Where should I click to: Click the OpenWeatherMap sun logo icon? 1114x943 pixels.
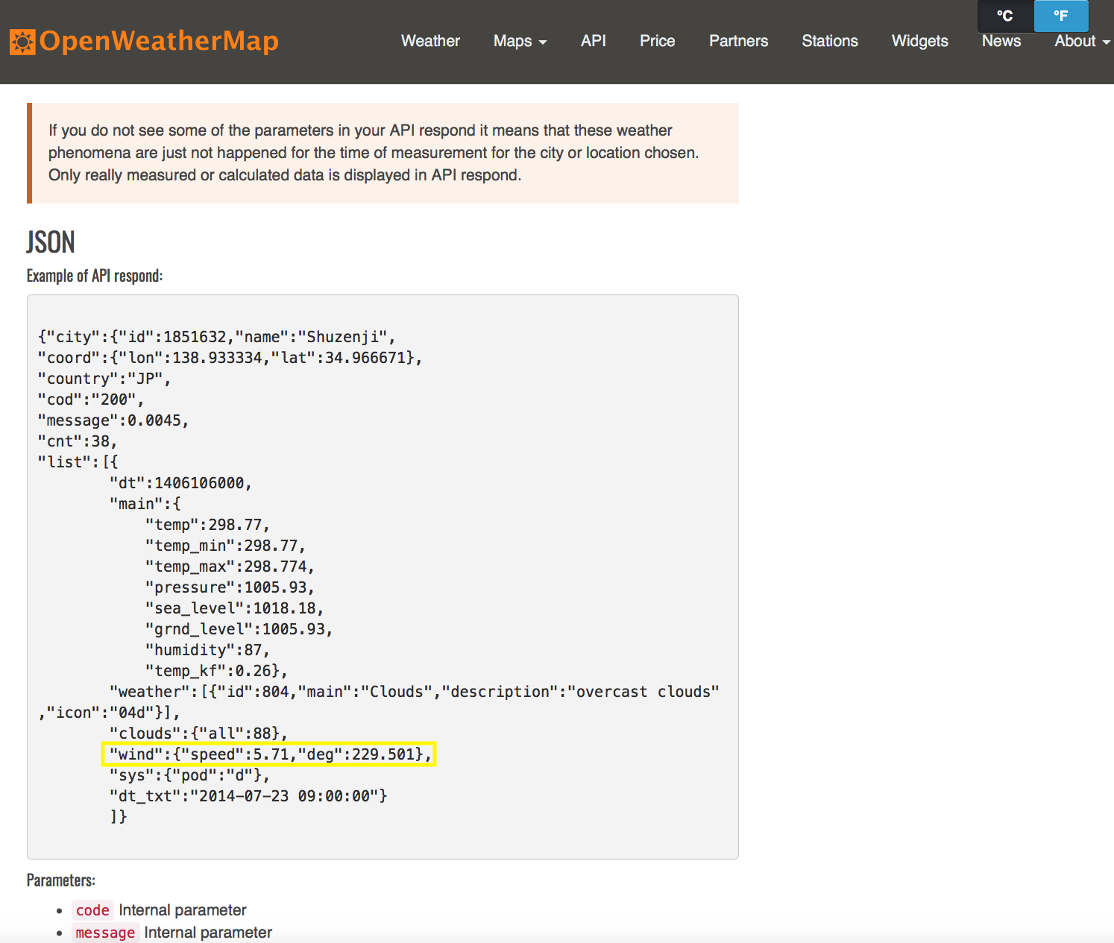(x=22, y=42)
